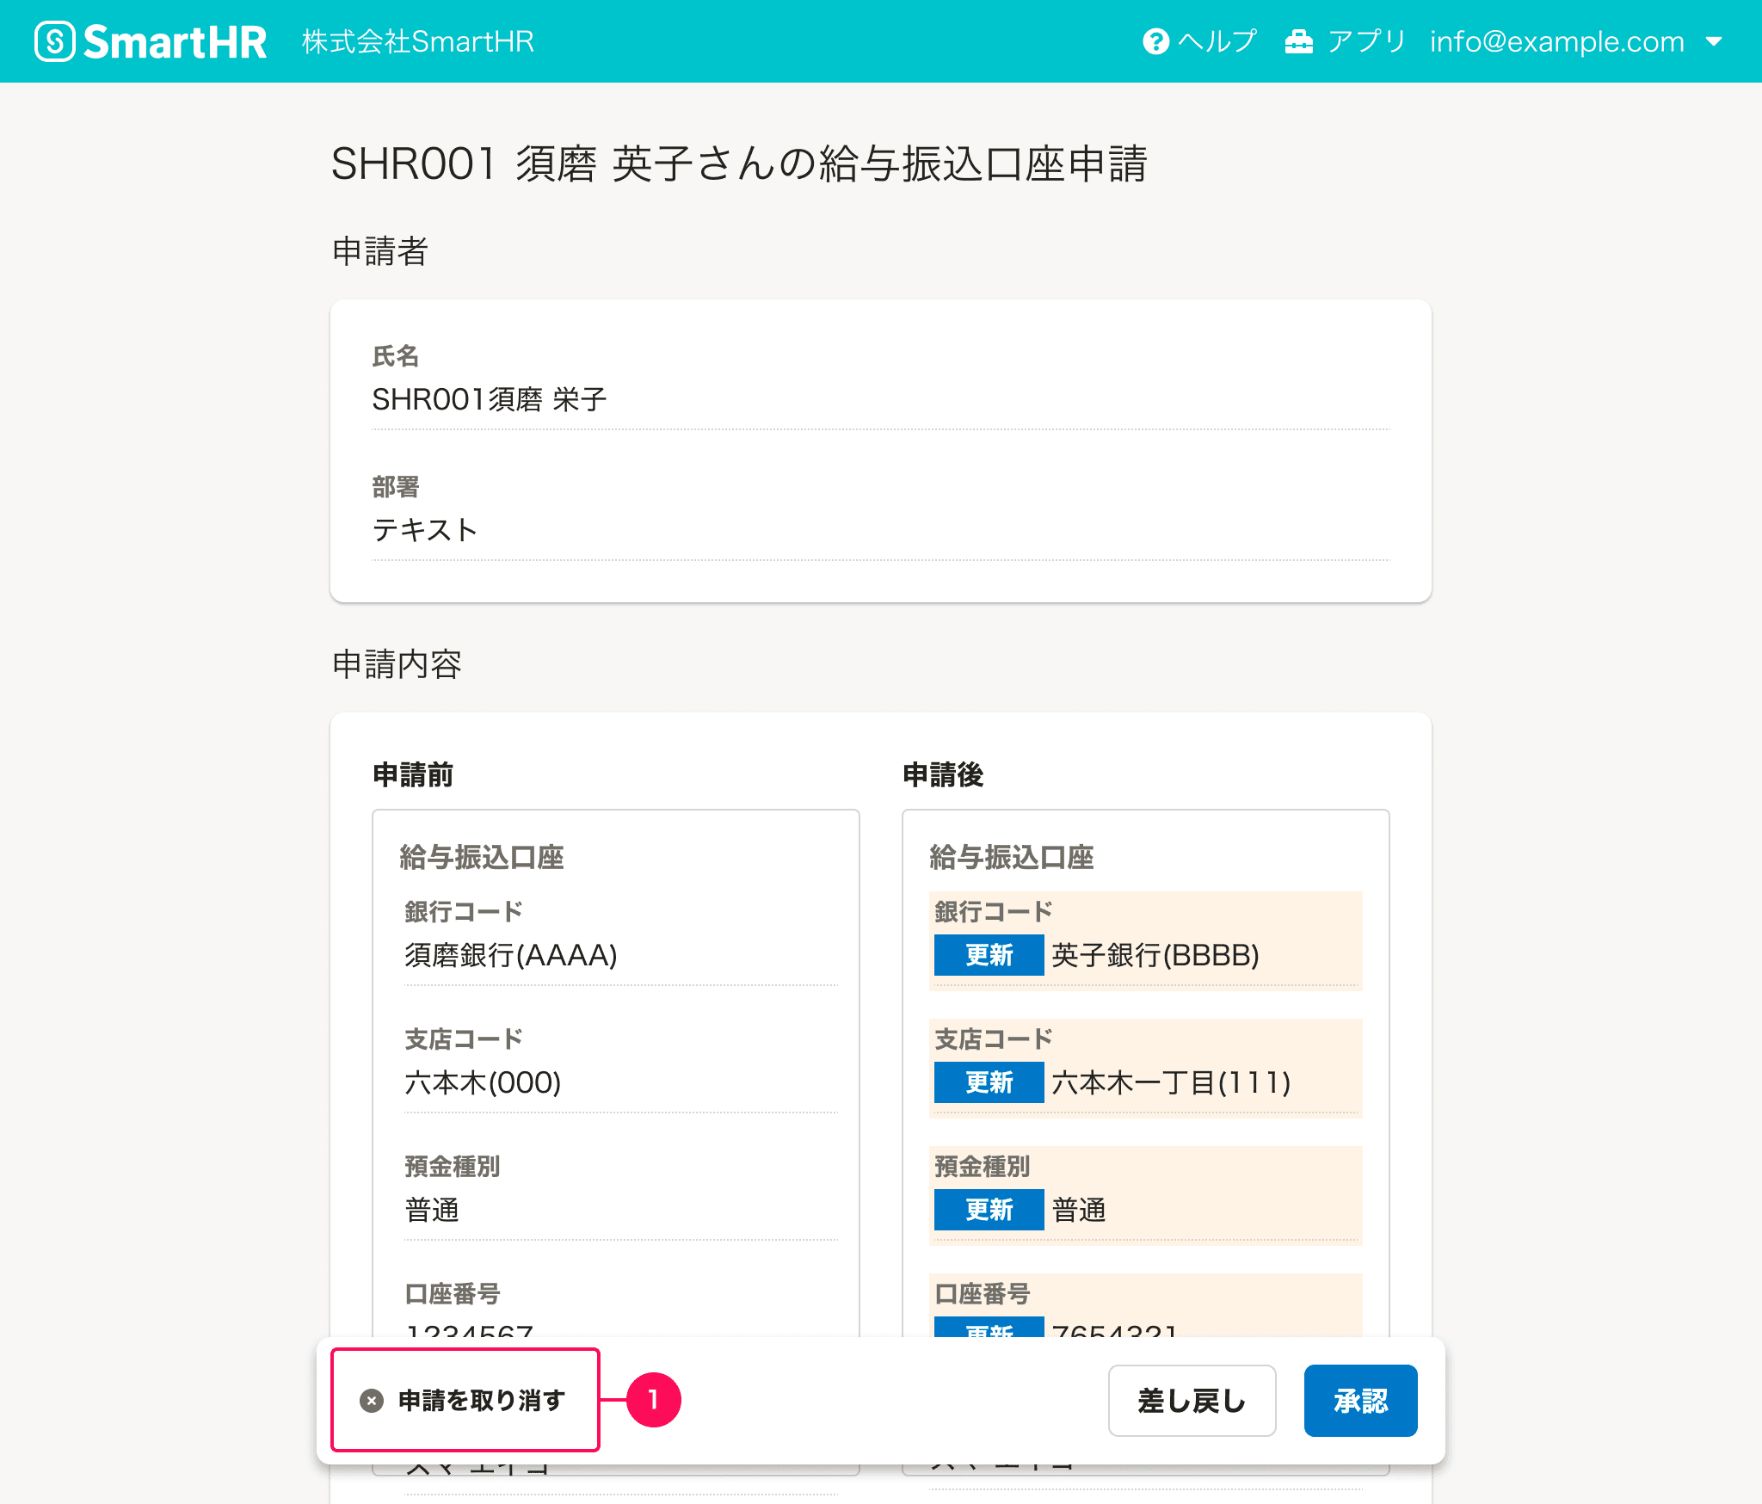The height and width of the screenshot is (1504, 1762).
Task: Click the 差し戻し button
Action: tap(1192, 1401)
